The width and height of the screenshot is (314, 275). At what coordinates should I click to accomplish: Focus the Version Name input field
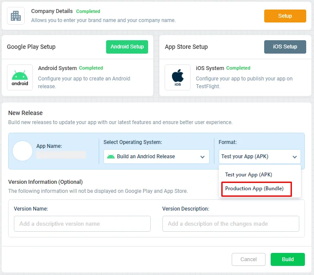[x=82, y=224]
